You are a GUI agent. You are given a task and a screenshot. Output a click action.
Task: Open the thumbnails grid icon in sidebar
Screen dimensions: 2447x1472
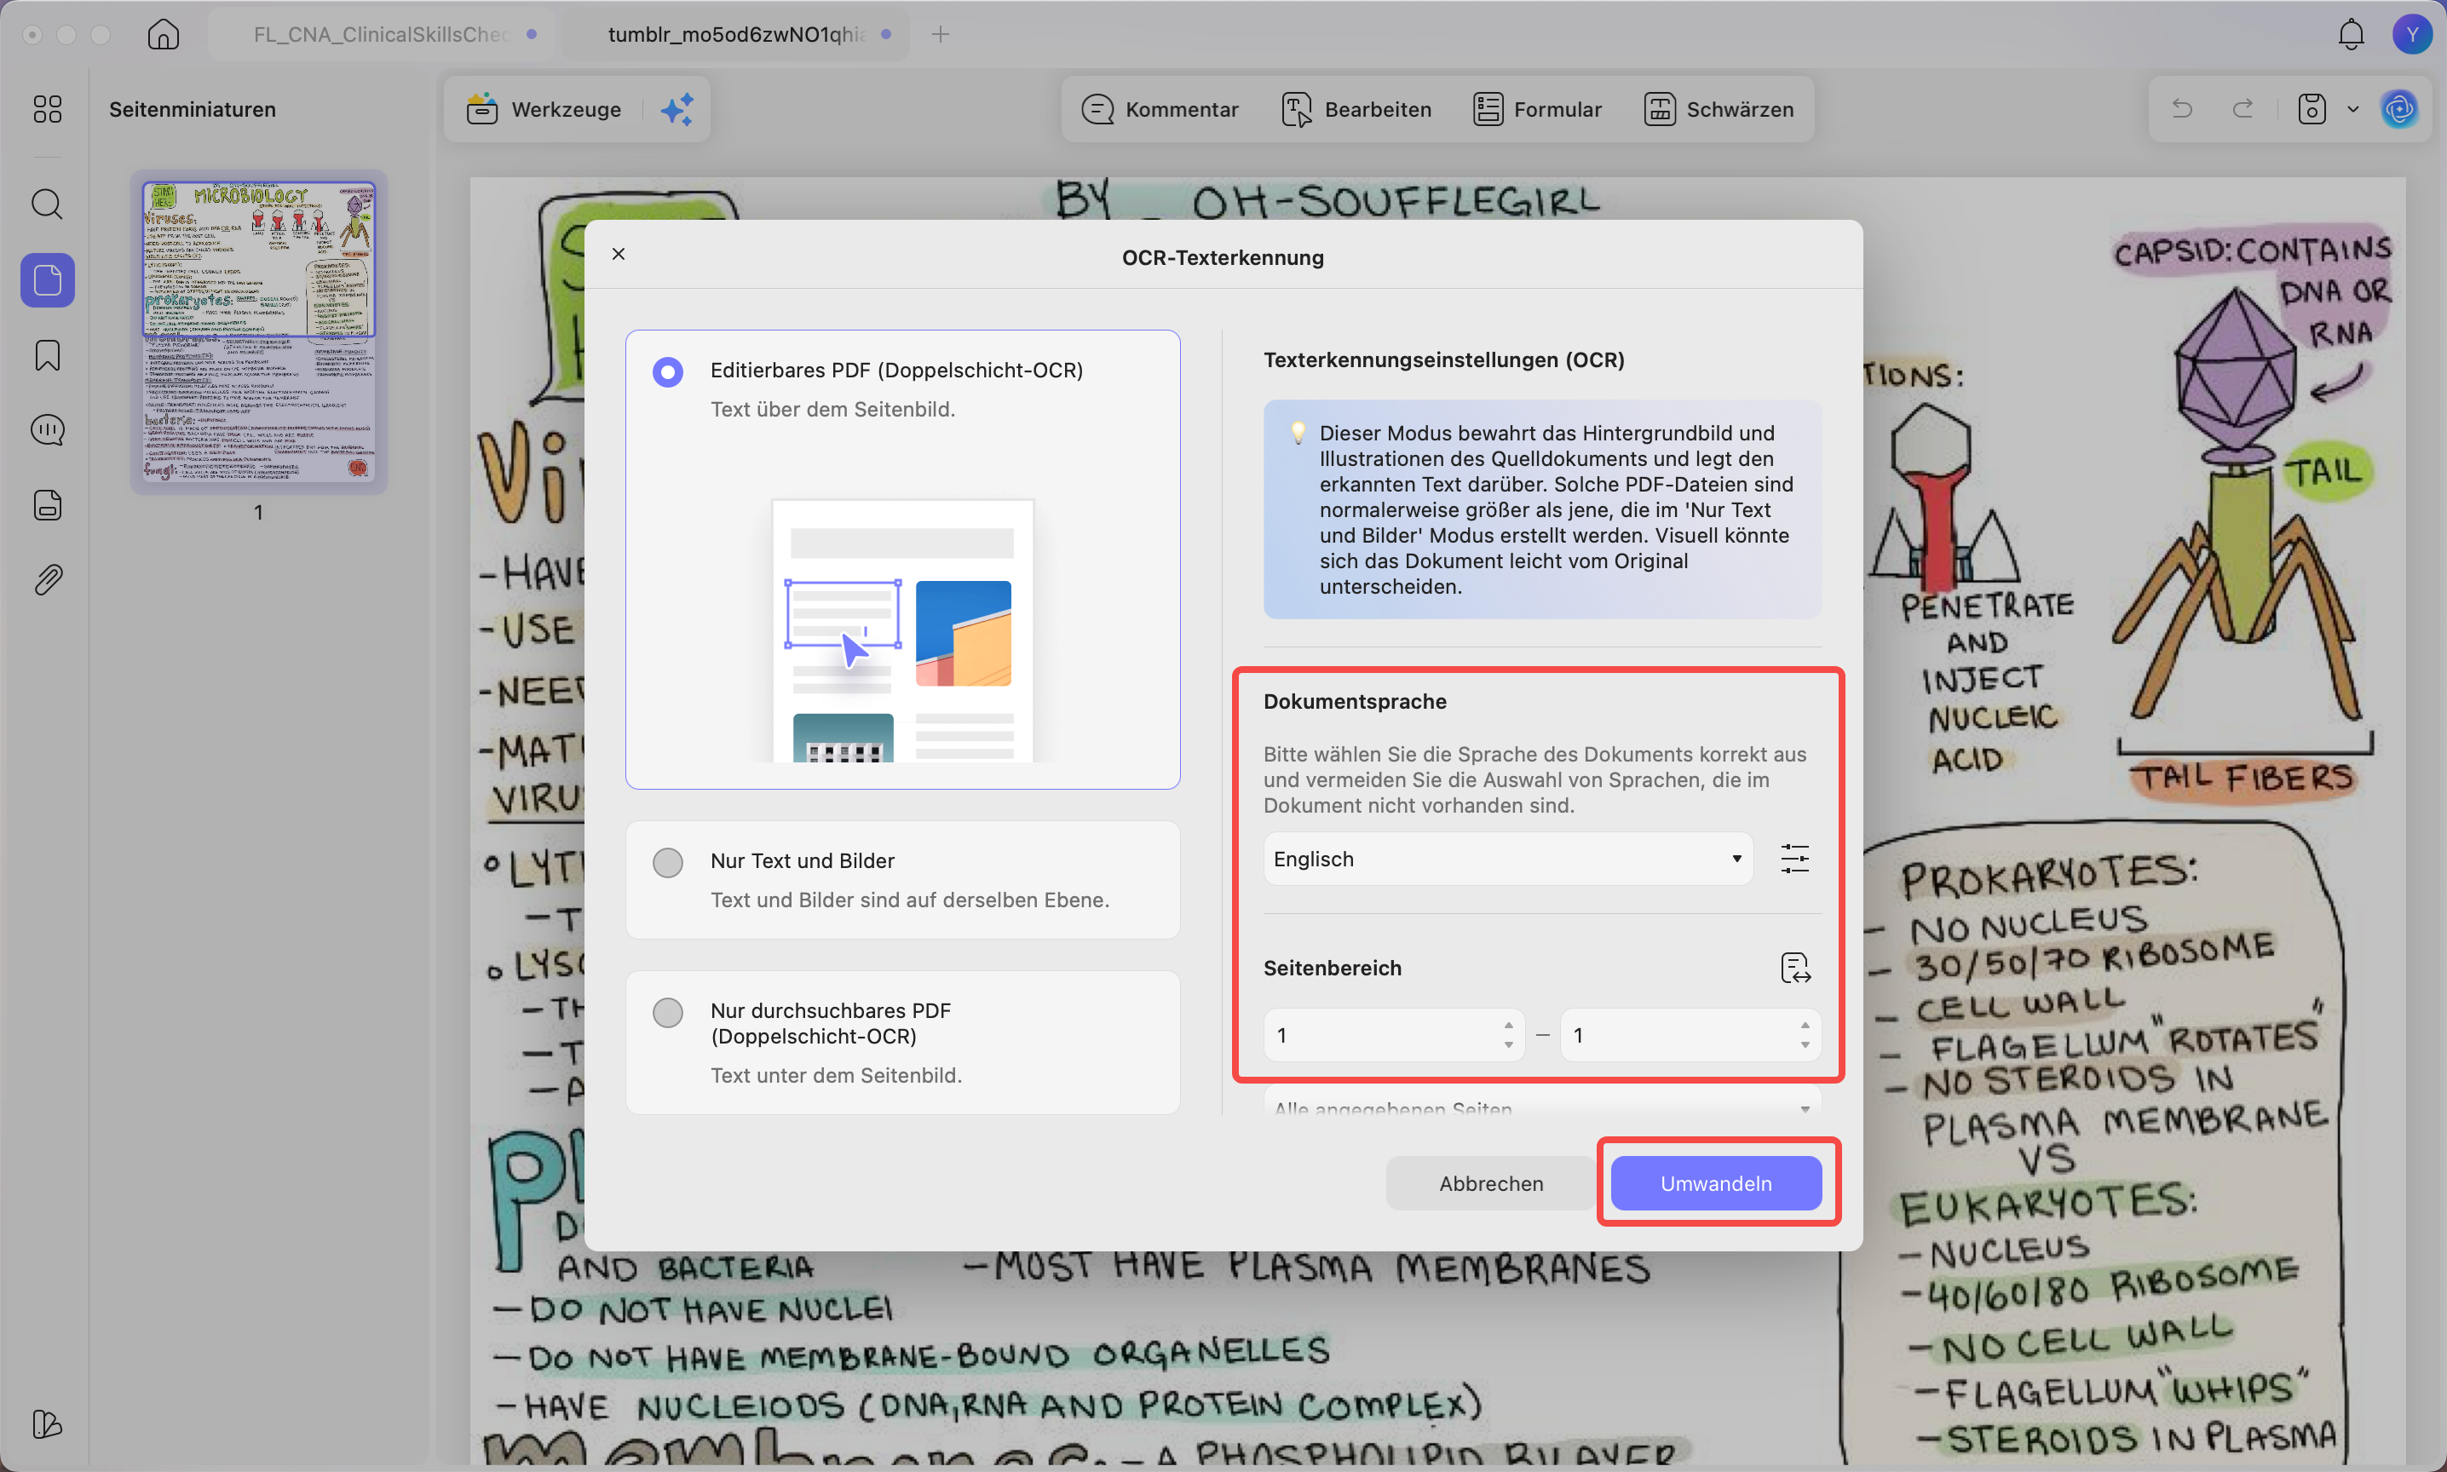[48, 109]
